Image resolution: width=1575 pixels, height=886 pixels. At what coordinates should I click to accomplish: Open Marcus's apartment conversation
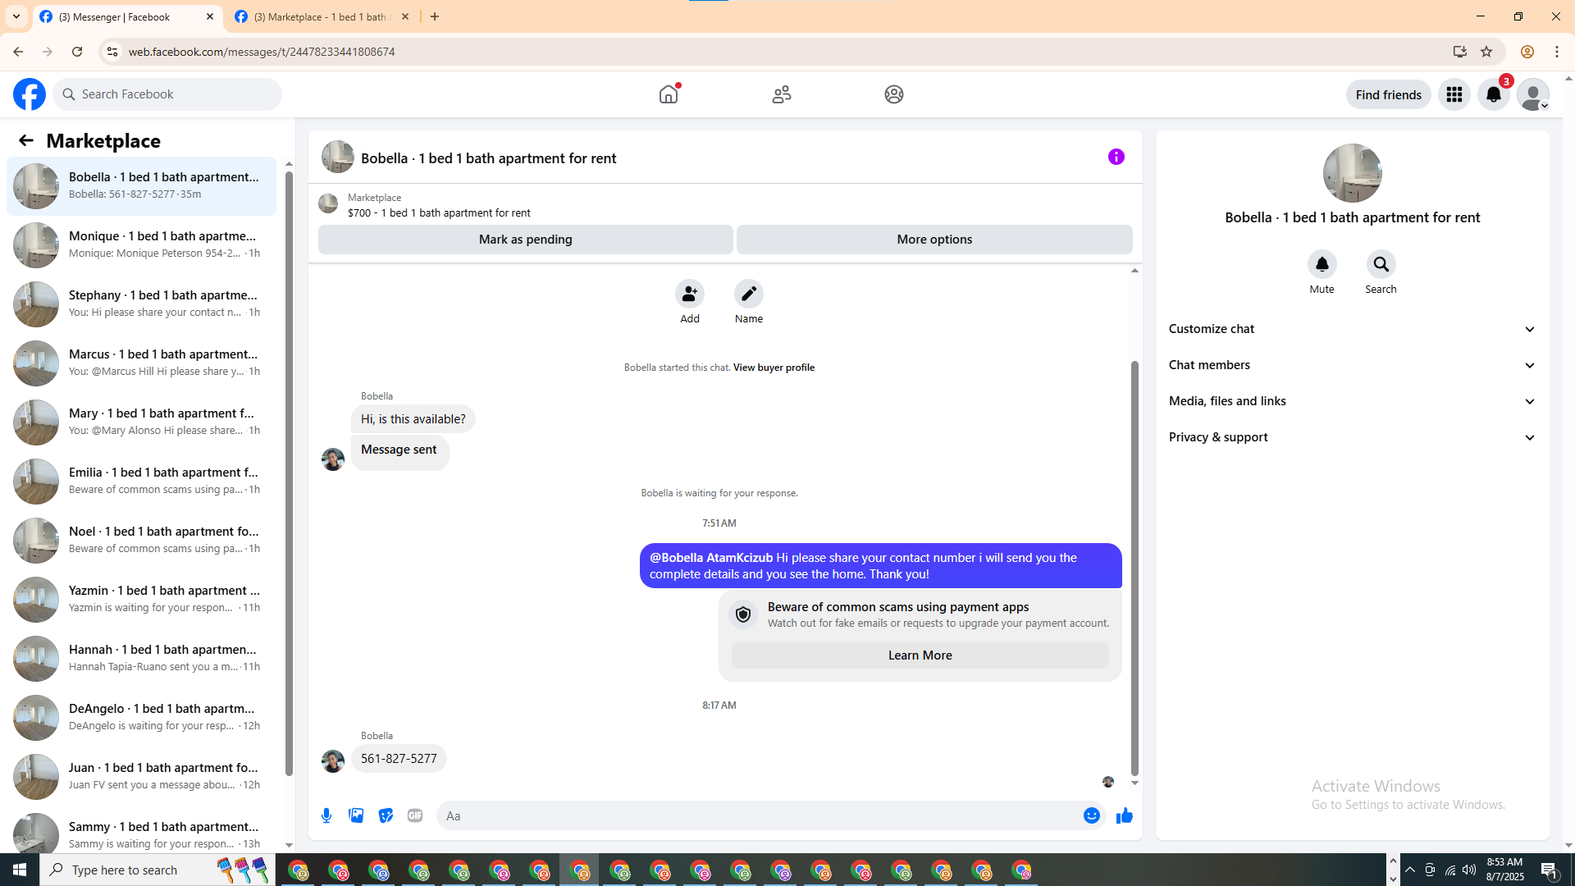pos(141,363)
